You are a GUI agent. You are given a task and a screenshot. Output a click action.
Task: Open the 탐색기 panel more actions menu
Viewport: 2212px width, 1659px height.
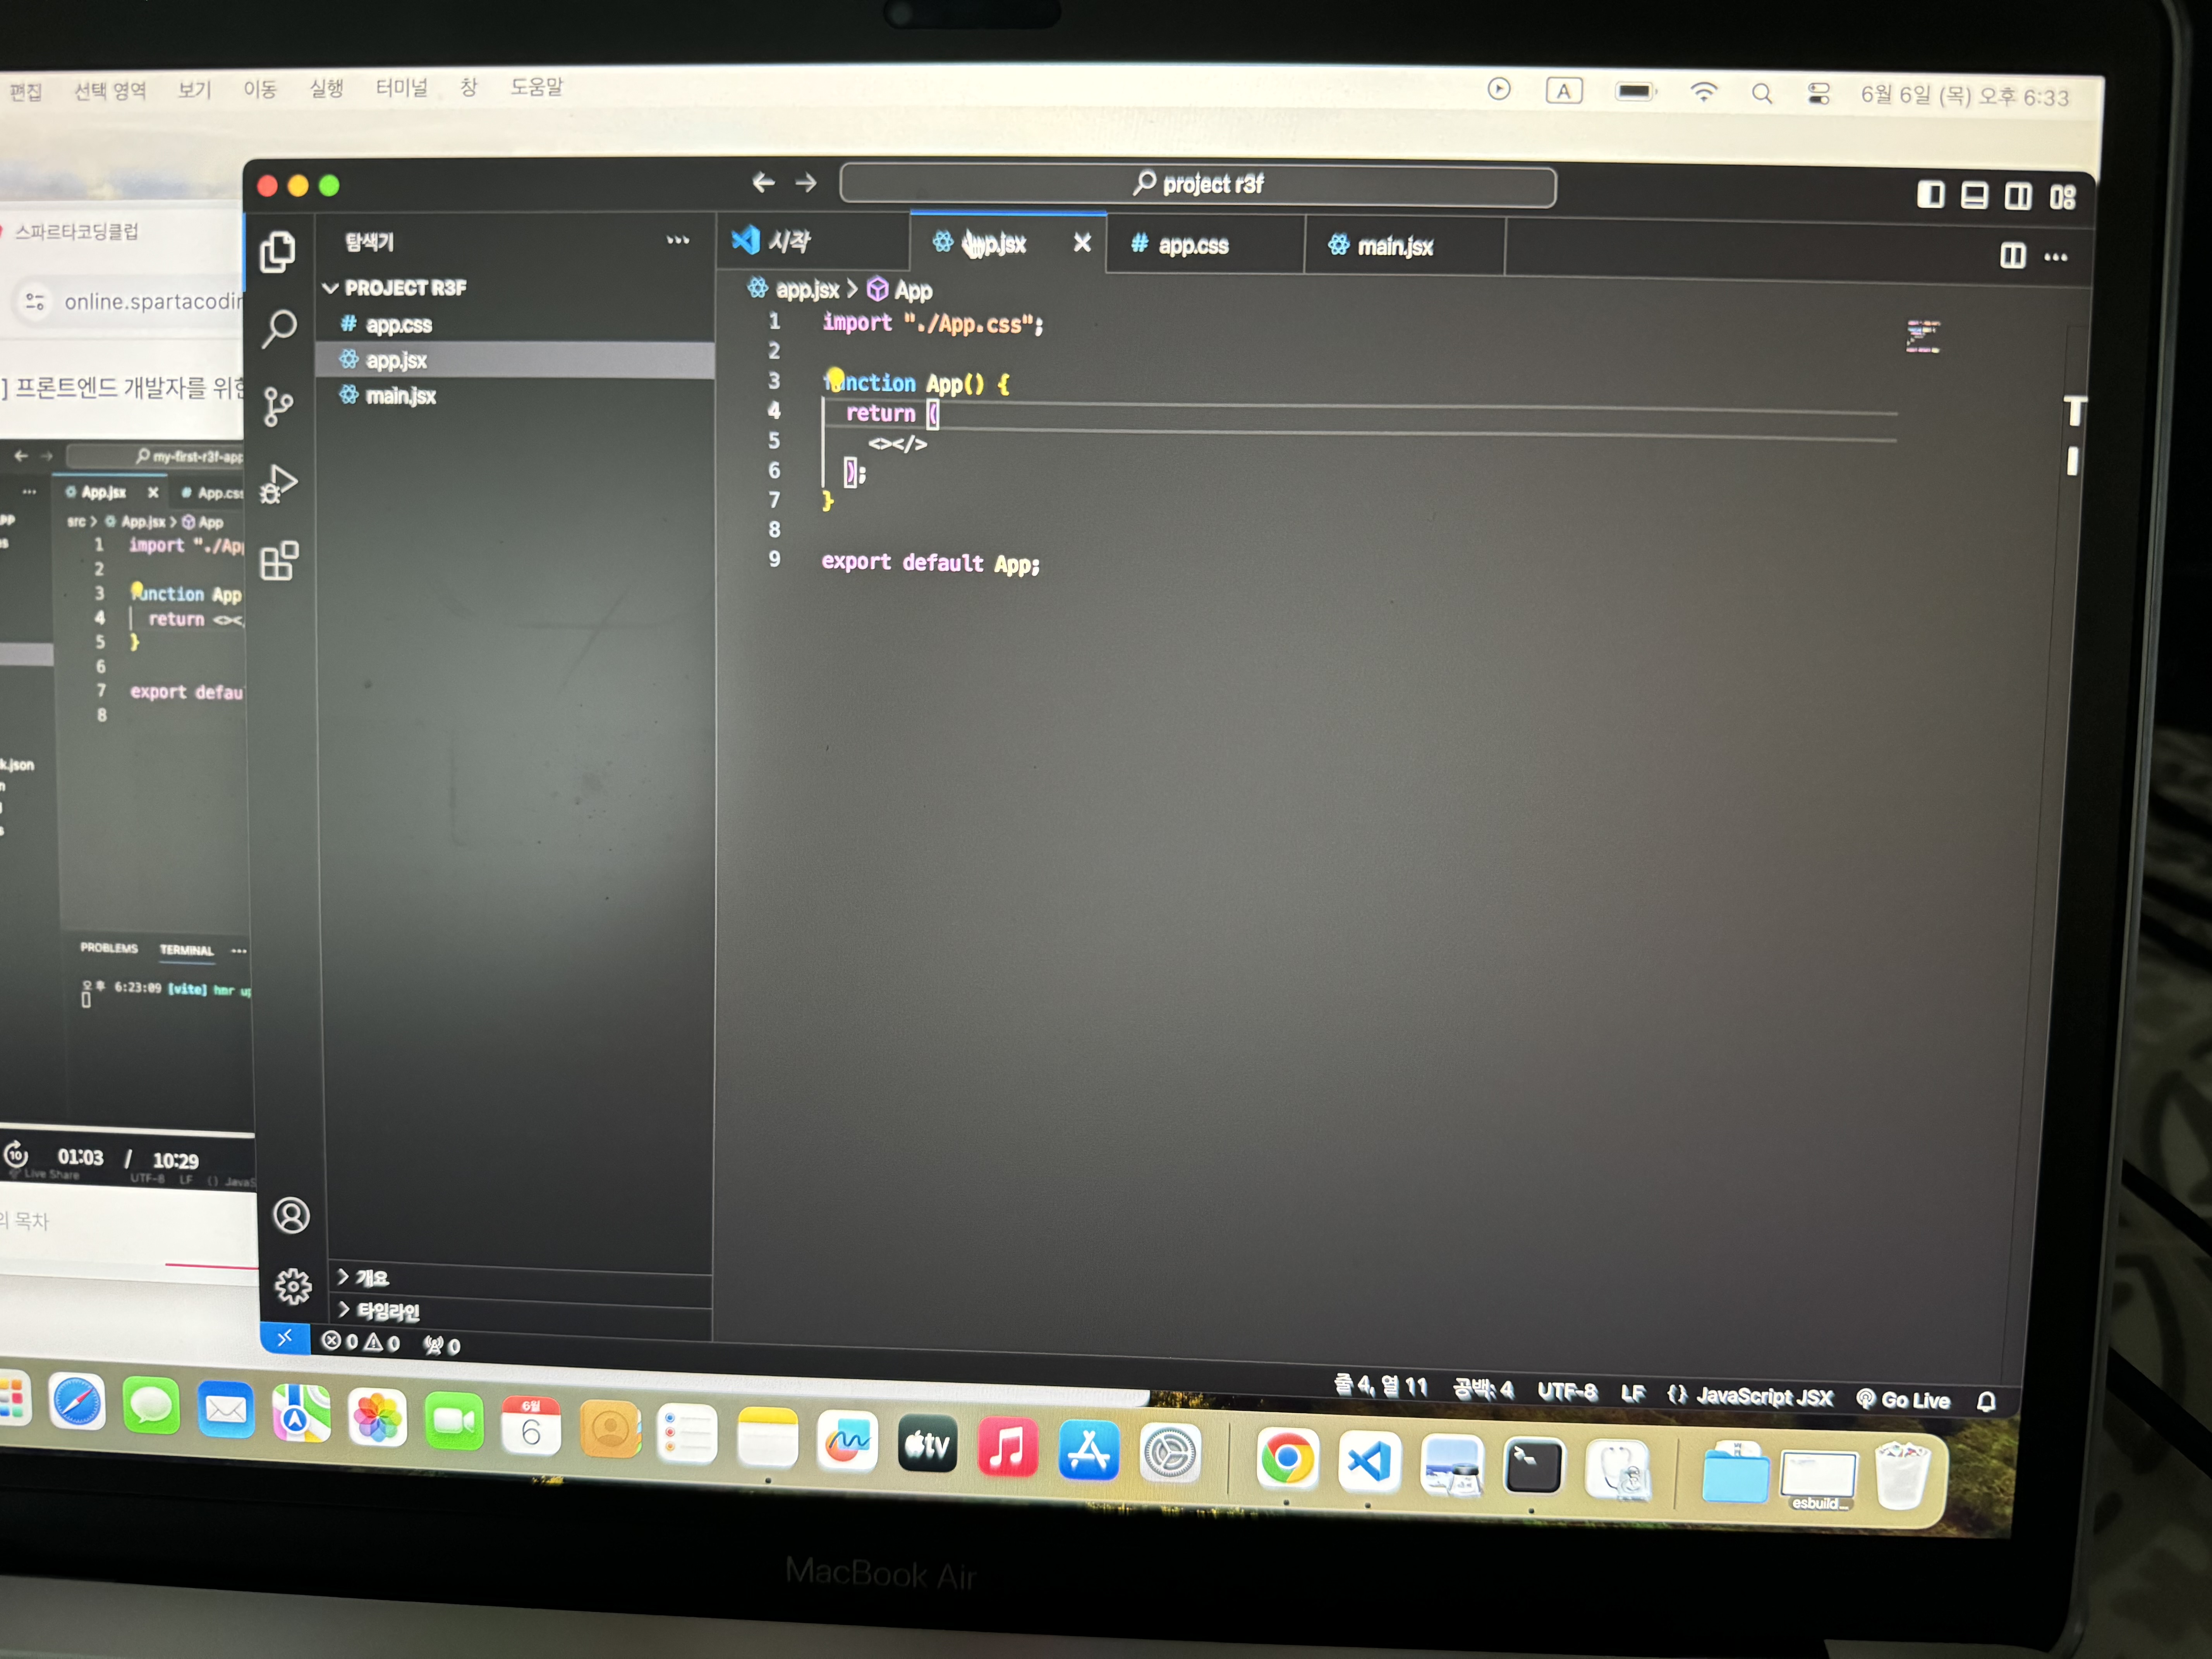click(x=678, y=240)
